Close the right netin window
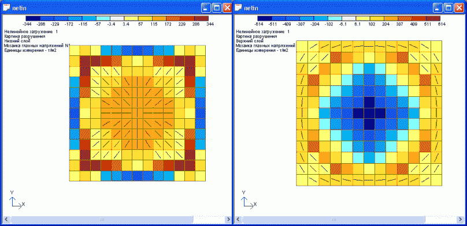467x226 pixels. [459, 8]
